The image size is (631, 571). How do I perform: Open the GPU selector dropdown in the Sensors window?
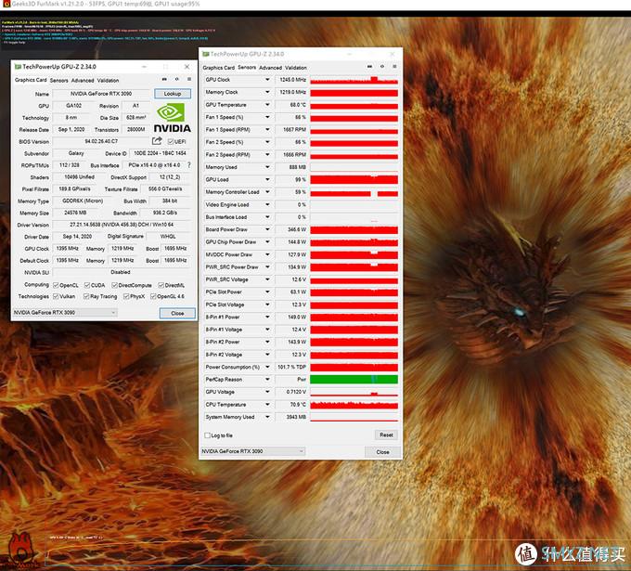click(252, 451)
